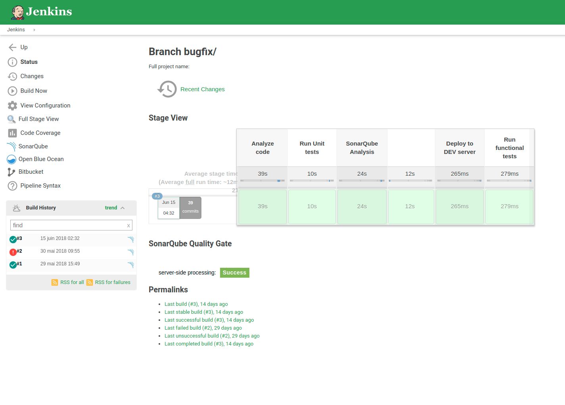Image resolution: width=565 pixels, height=405 pixels.
Task: Open the Last unsuccessful build (#2) permalink
Action: pyautogui.click(x=212, y=336)
